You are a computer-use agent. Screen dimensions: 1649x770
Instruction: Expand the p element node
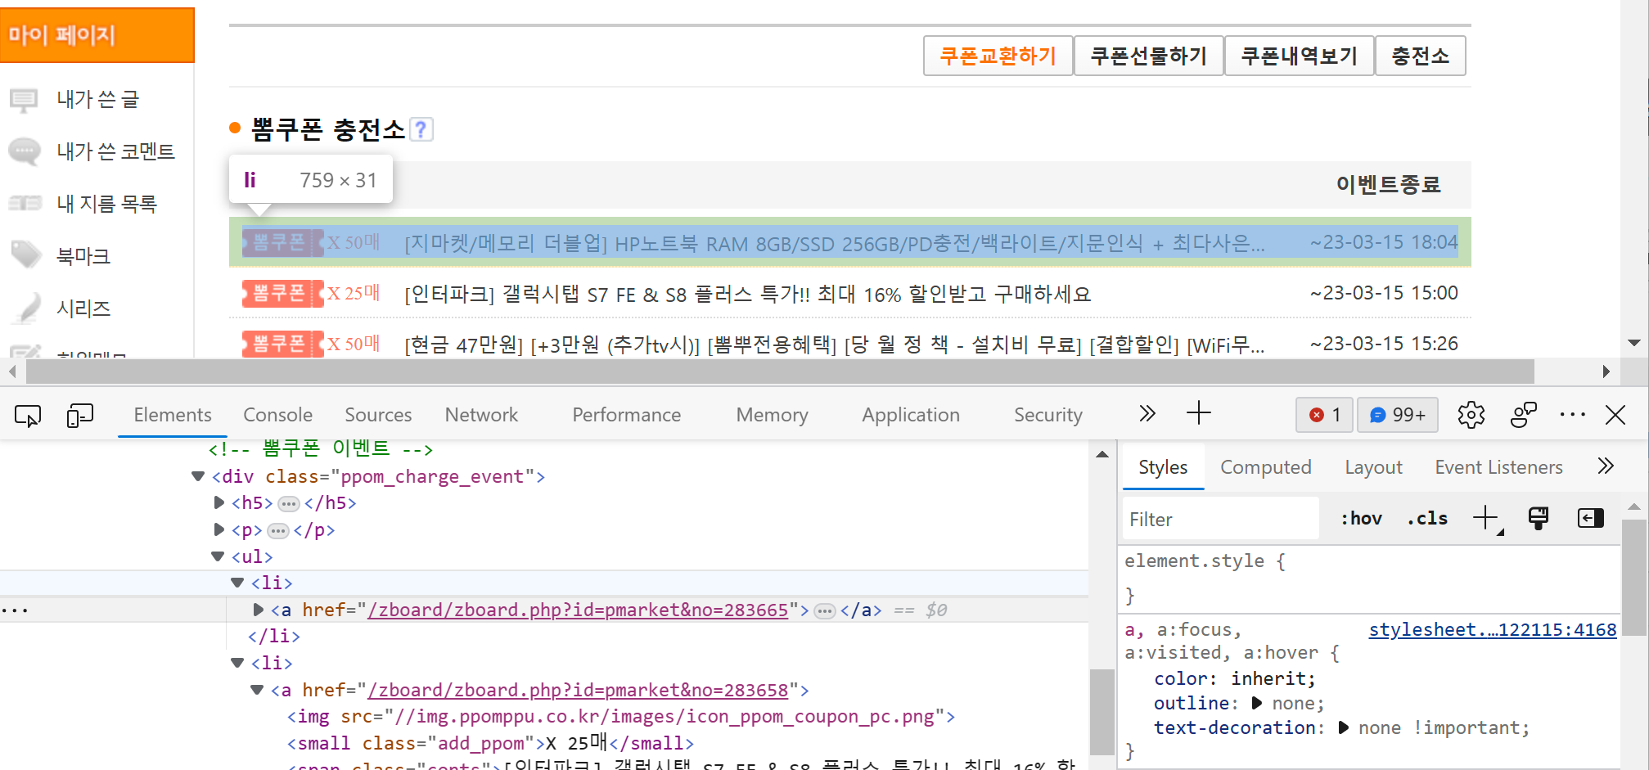219,529
